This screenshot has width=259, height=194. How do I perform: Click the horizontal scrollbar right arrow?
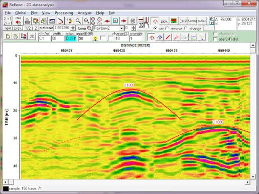[x=247, y=182]
